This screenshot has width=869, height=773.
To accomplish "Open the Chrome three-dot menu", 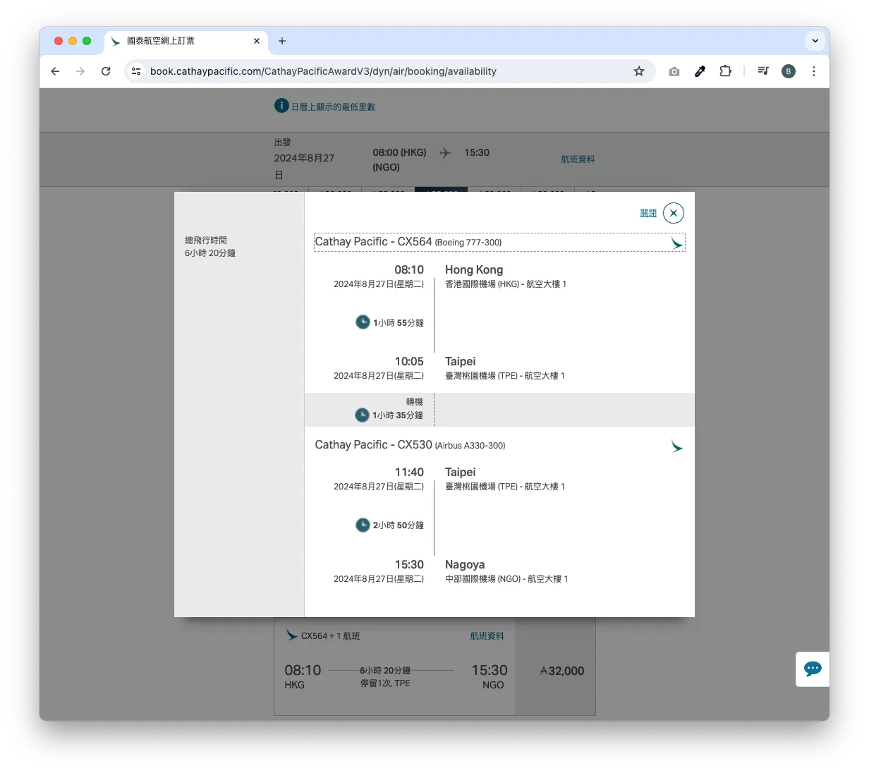I will click(814, 71).
